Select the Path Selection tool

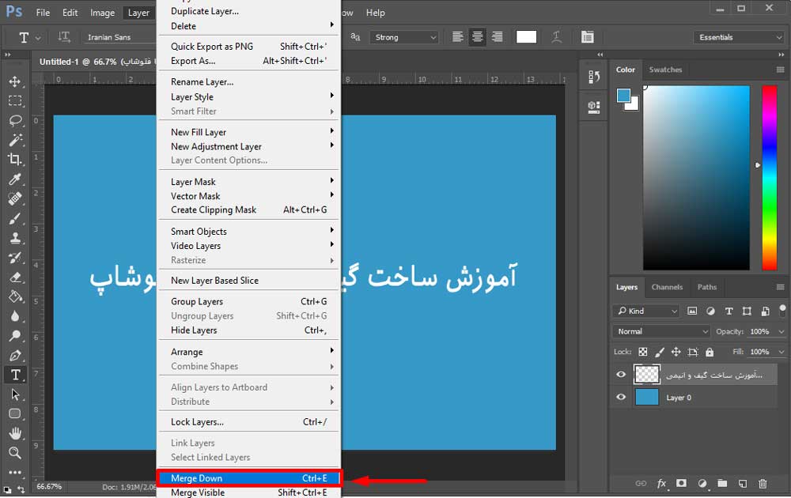point(15,394)
